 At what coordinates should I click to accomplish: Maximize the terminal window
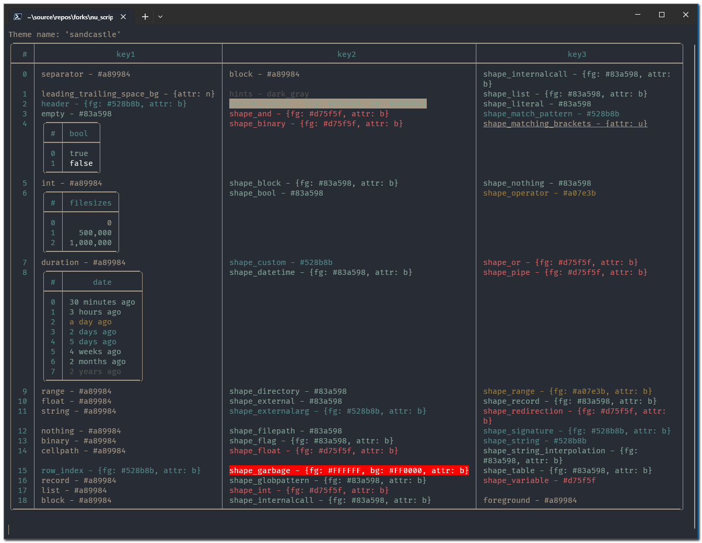(x=662, y=15)
